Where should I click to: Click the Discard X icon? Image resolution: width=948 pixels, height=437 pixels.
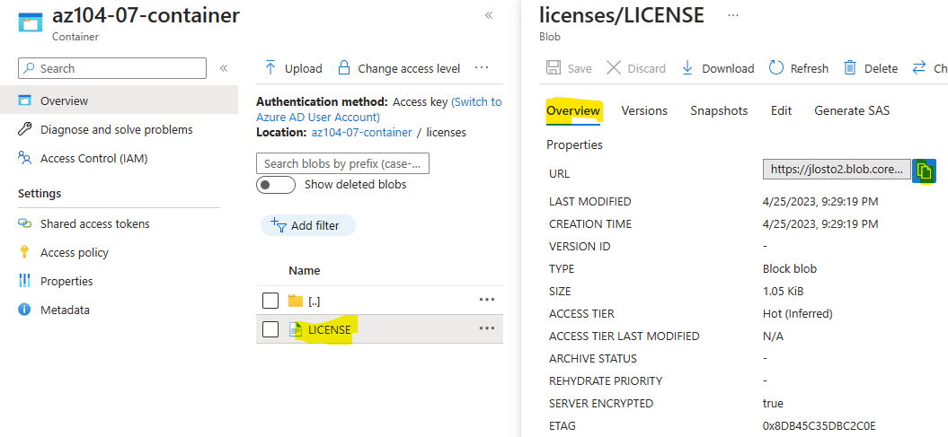pos(614,67)
